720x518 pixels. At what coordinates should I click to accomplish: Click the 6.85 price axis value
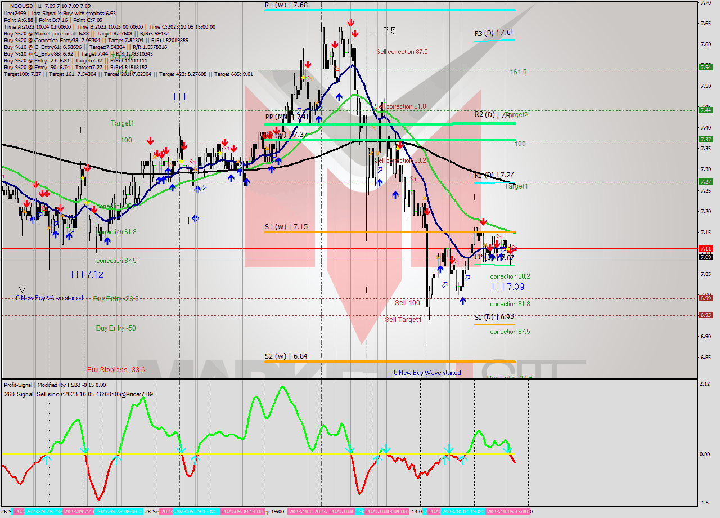tap(705, 357)
